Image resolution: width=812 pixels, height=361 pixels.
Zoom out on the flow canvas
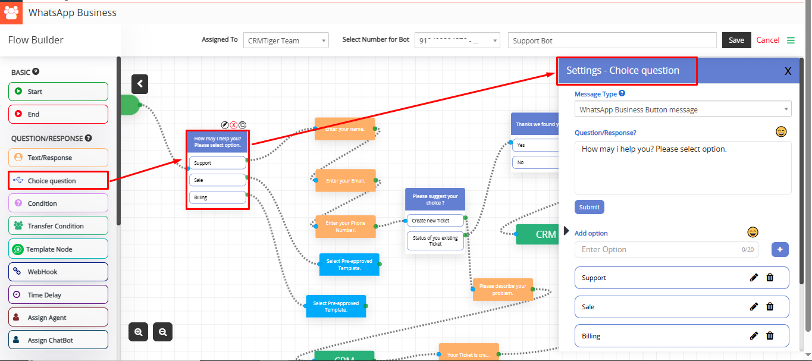click(162, 332)
